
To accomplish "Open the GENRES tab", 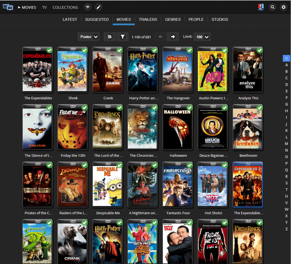I will coord(173,19).
